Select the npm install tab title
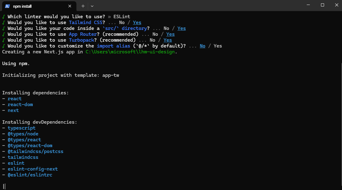Image resolution: width=342 pixels, height=190 pixels. [x=22, y=6]
